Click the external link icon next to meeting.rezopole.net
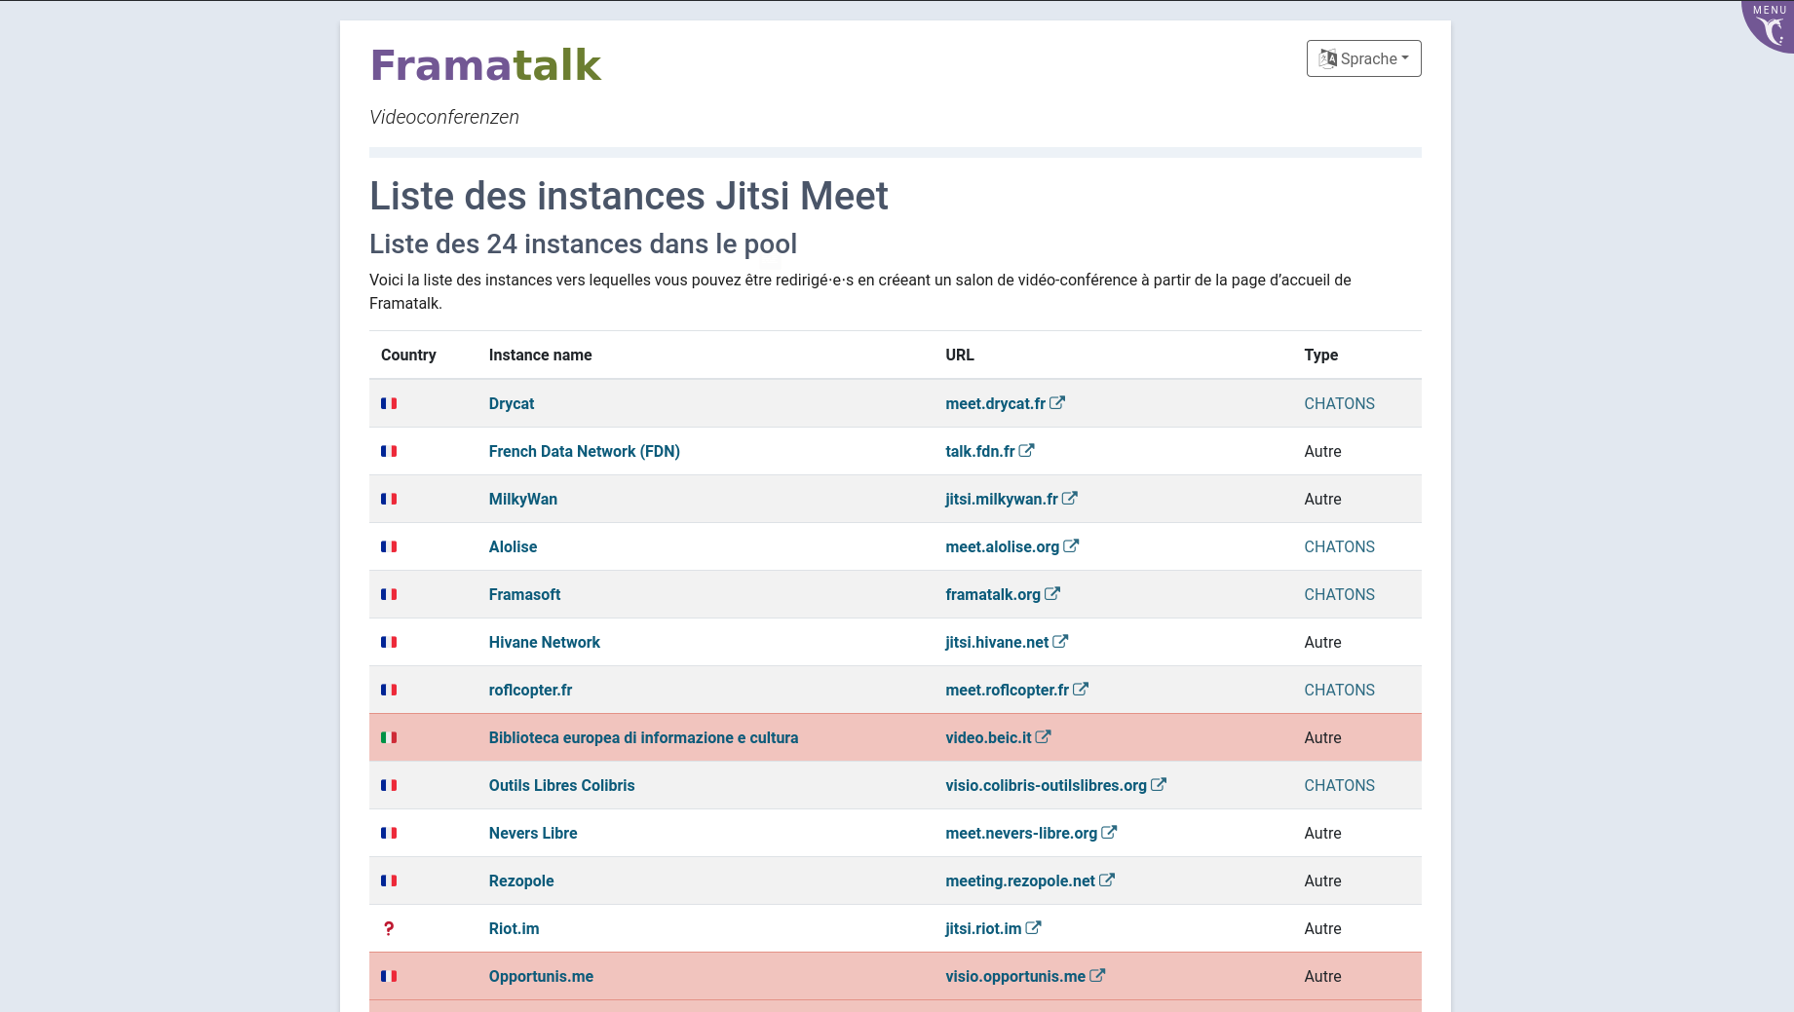The height and width of the screenshot is (1012, 1794). (1107, 880)
